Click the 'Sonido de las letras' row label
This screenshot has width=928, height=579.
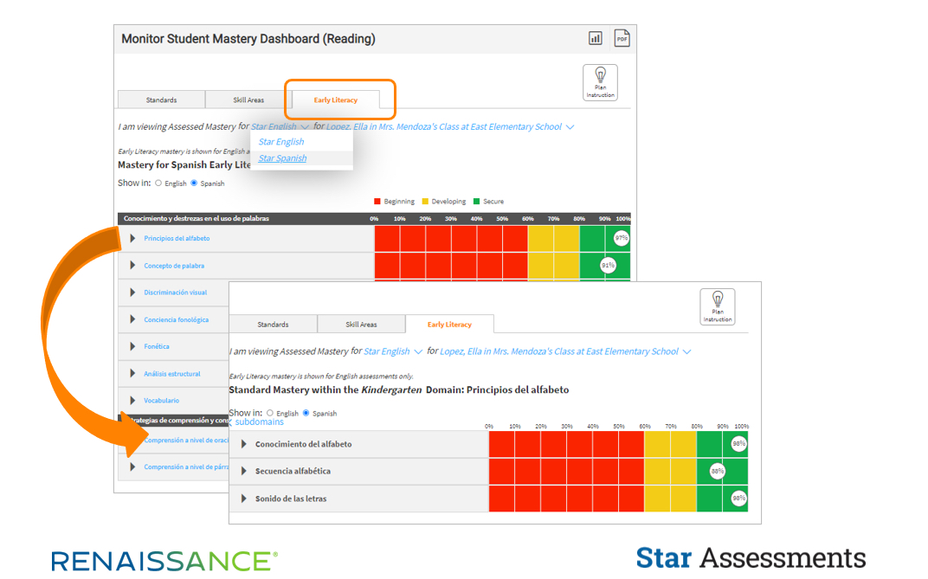(x=291, y=499)
